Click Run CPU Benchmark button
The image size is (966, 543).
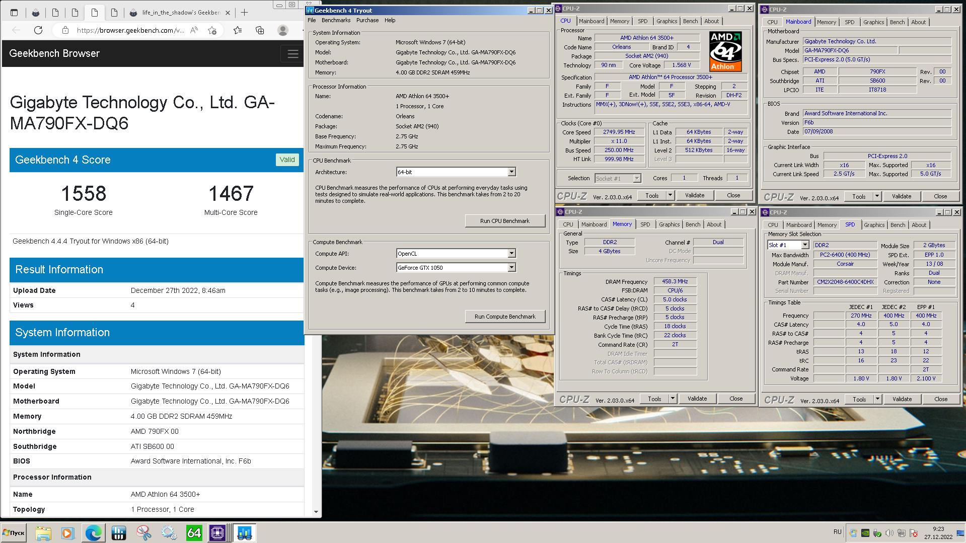coord(505,221)
